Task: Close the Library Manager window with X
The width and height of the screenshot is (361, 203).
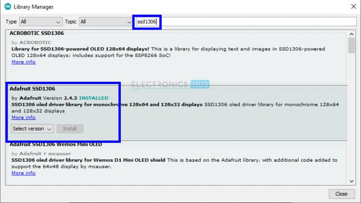Action: [x=353, y=7]
